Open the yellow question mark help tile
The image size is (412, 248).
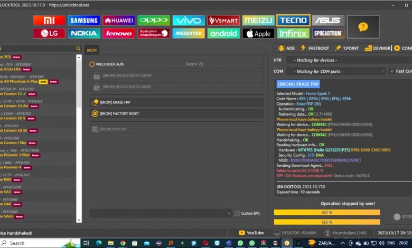pyautogui.click(x=363, y=27)
